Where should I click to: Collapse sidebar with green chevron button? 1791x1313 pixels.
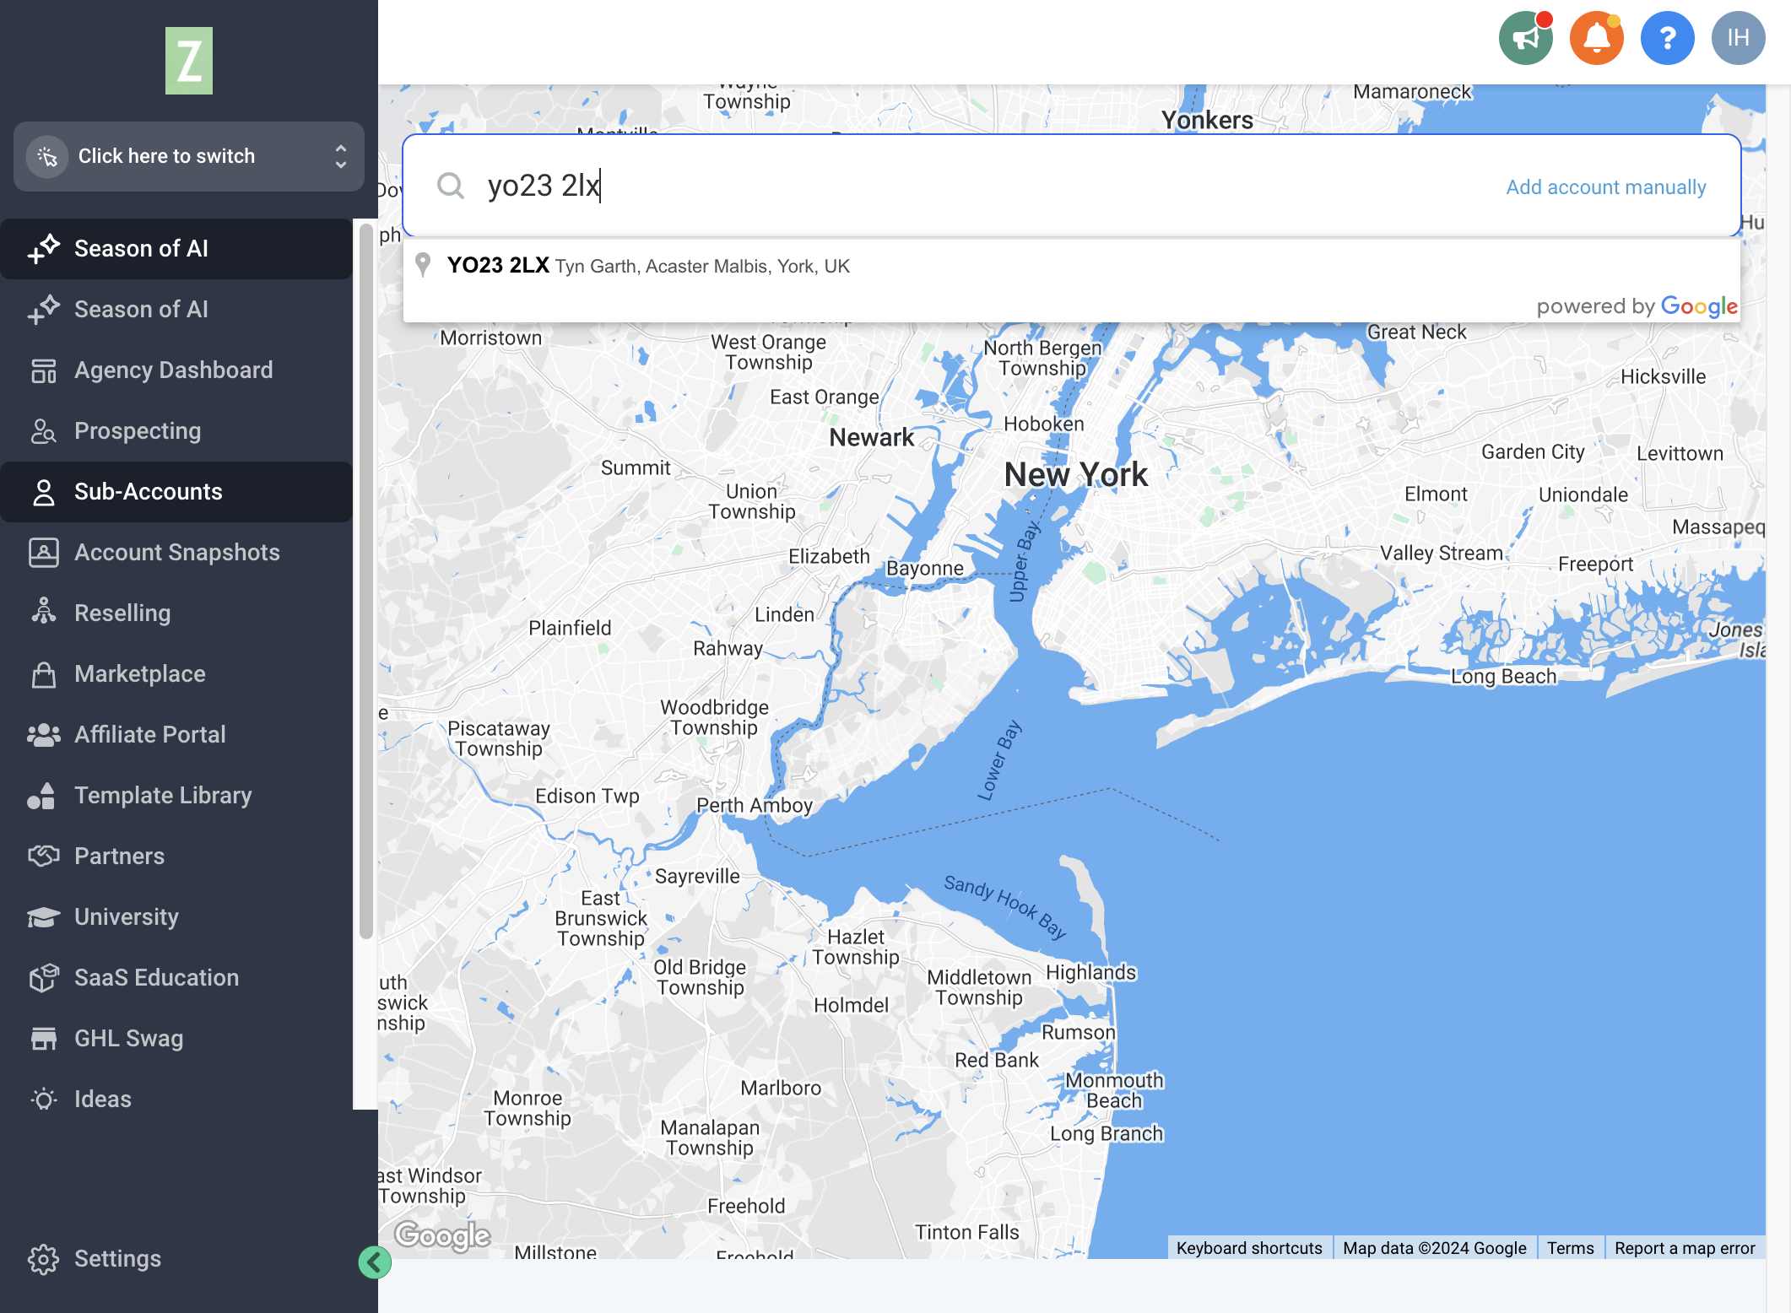click(x=375, y=1262)
